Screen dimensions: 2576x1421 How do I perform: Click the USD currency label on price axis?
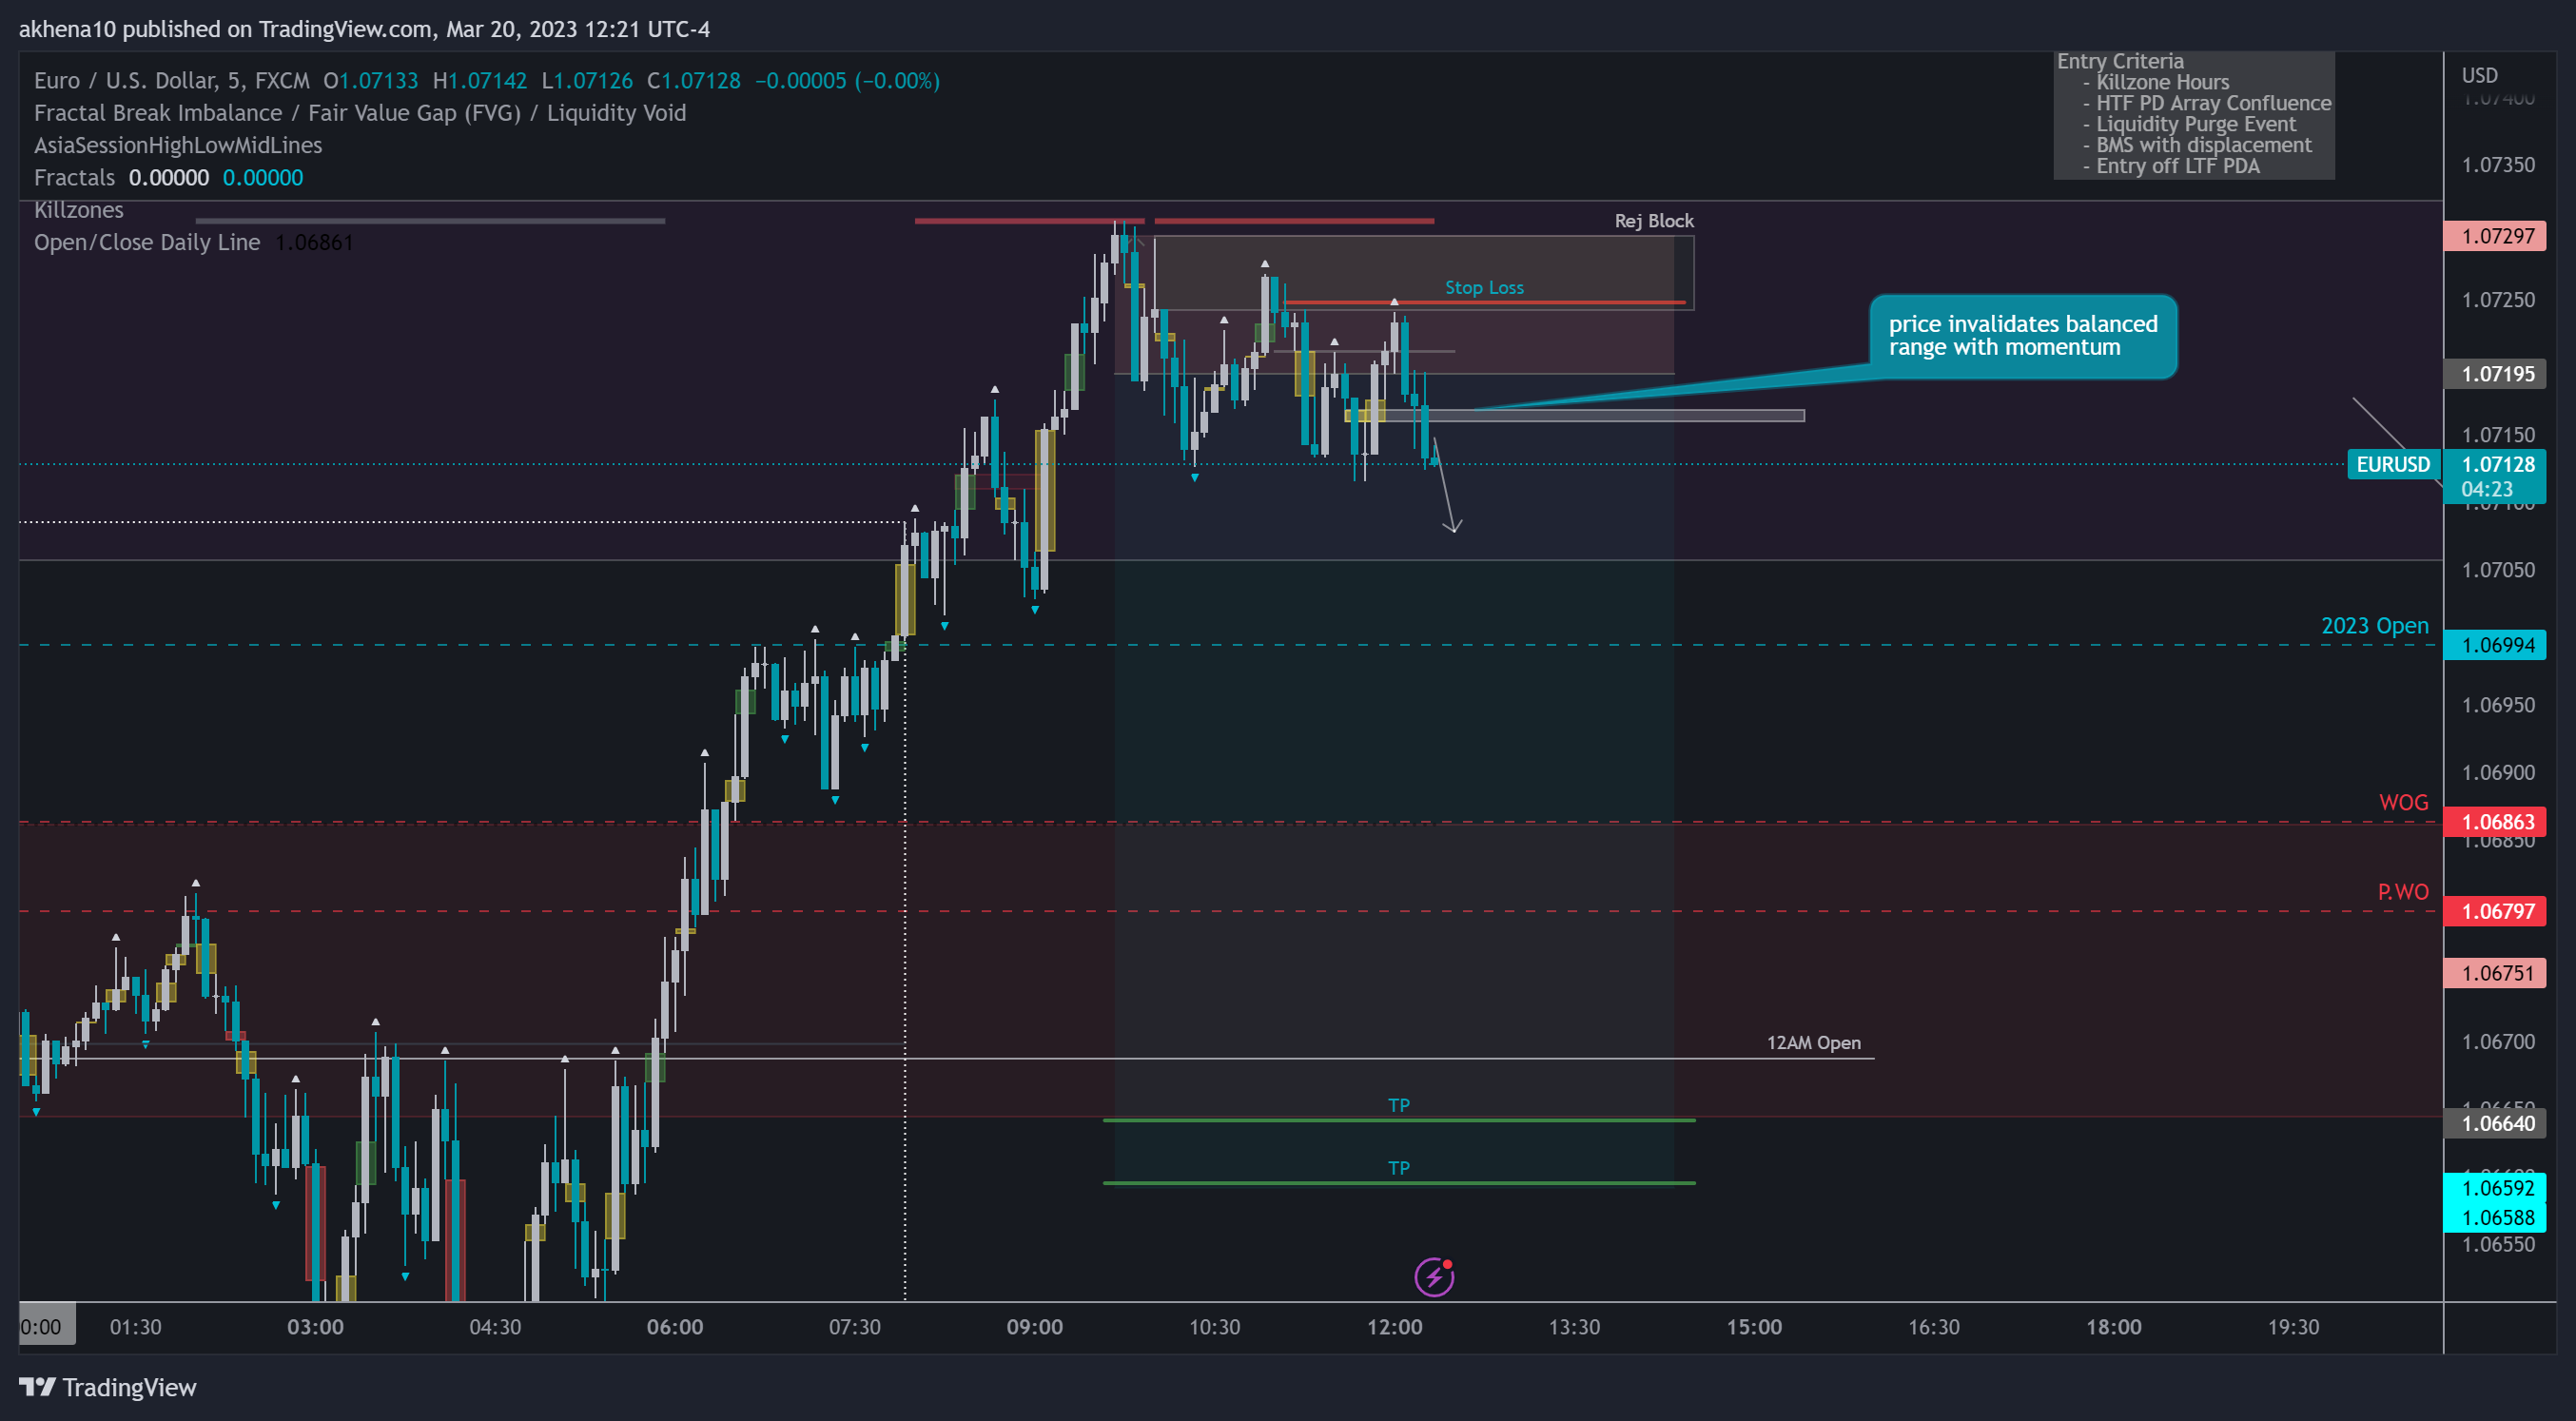point(2479,76)
